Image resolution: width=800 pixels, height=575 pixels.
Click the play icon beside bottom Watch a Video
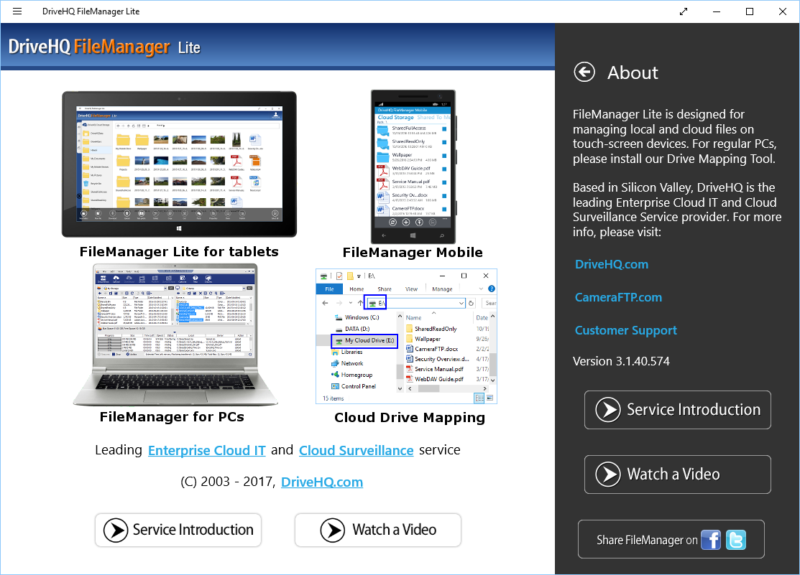333,530
